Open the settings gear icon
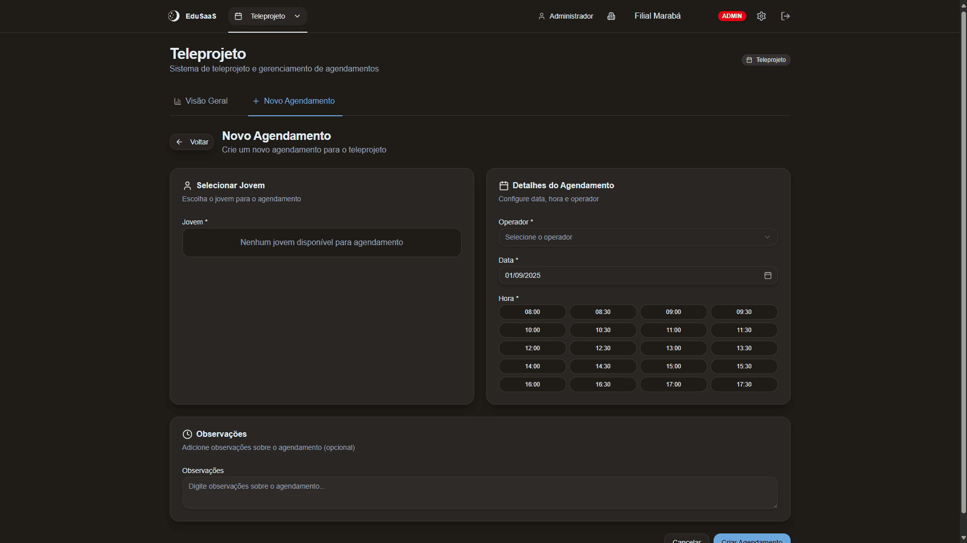This screenshot has height=543, width=967. (761, 16)
